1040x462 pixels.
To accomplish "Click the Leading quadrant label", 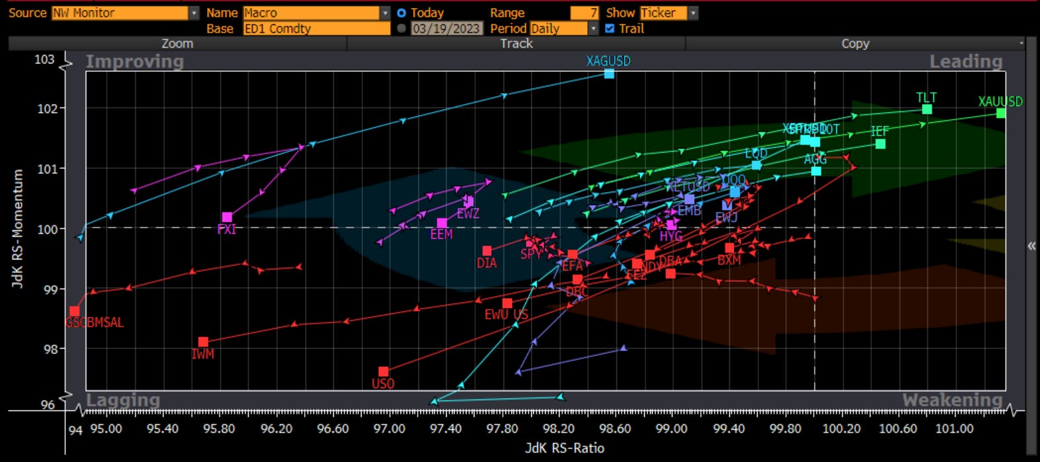I will click(x=966, y=61).
